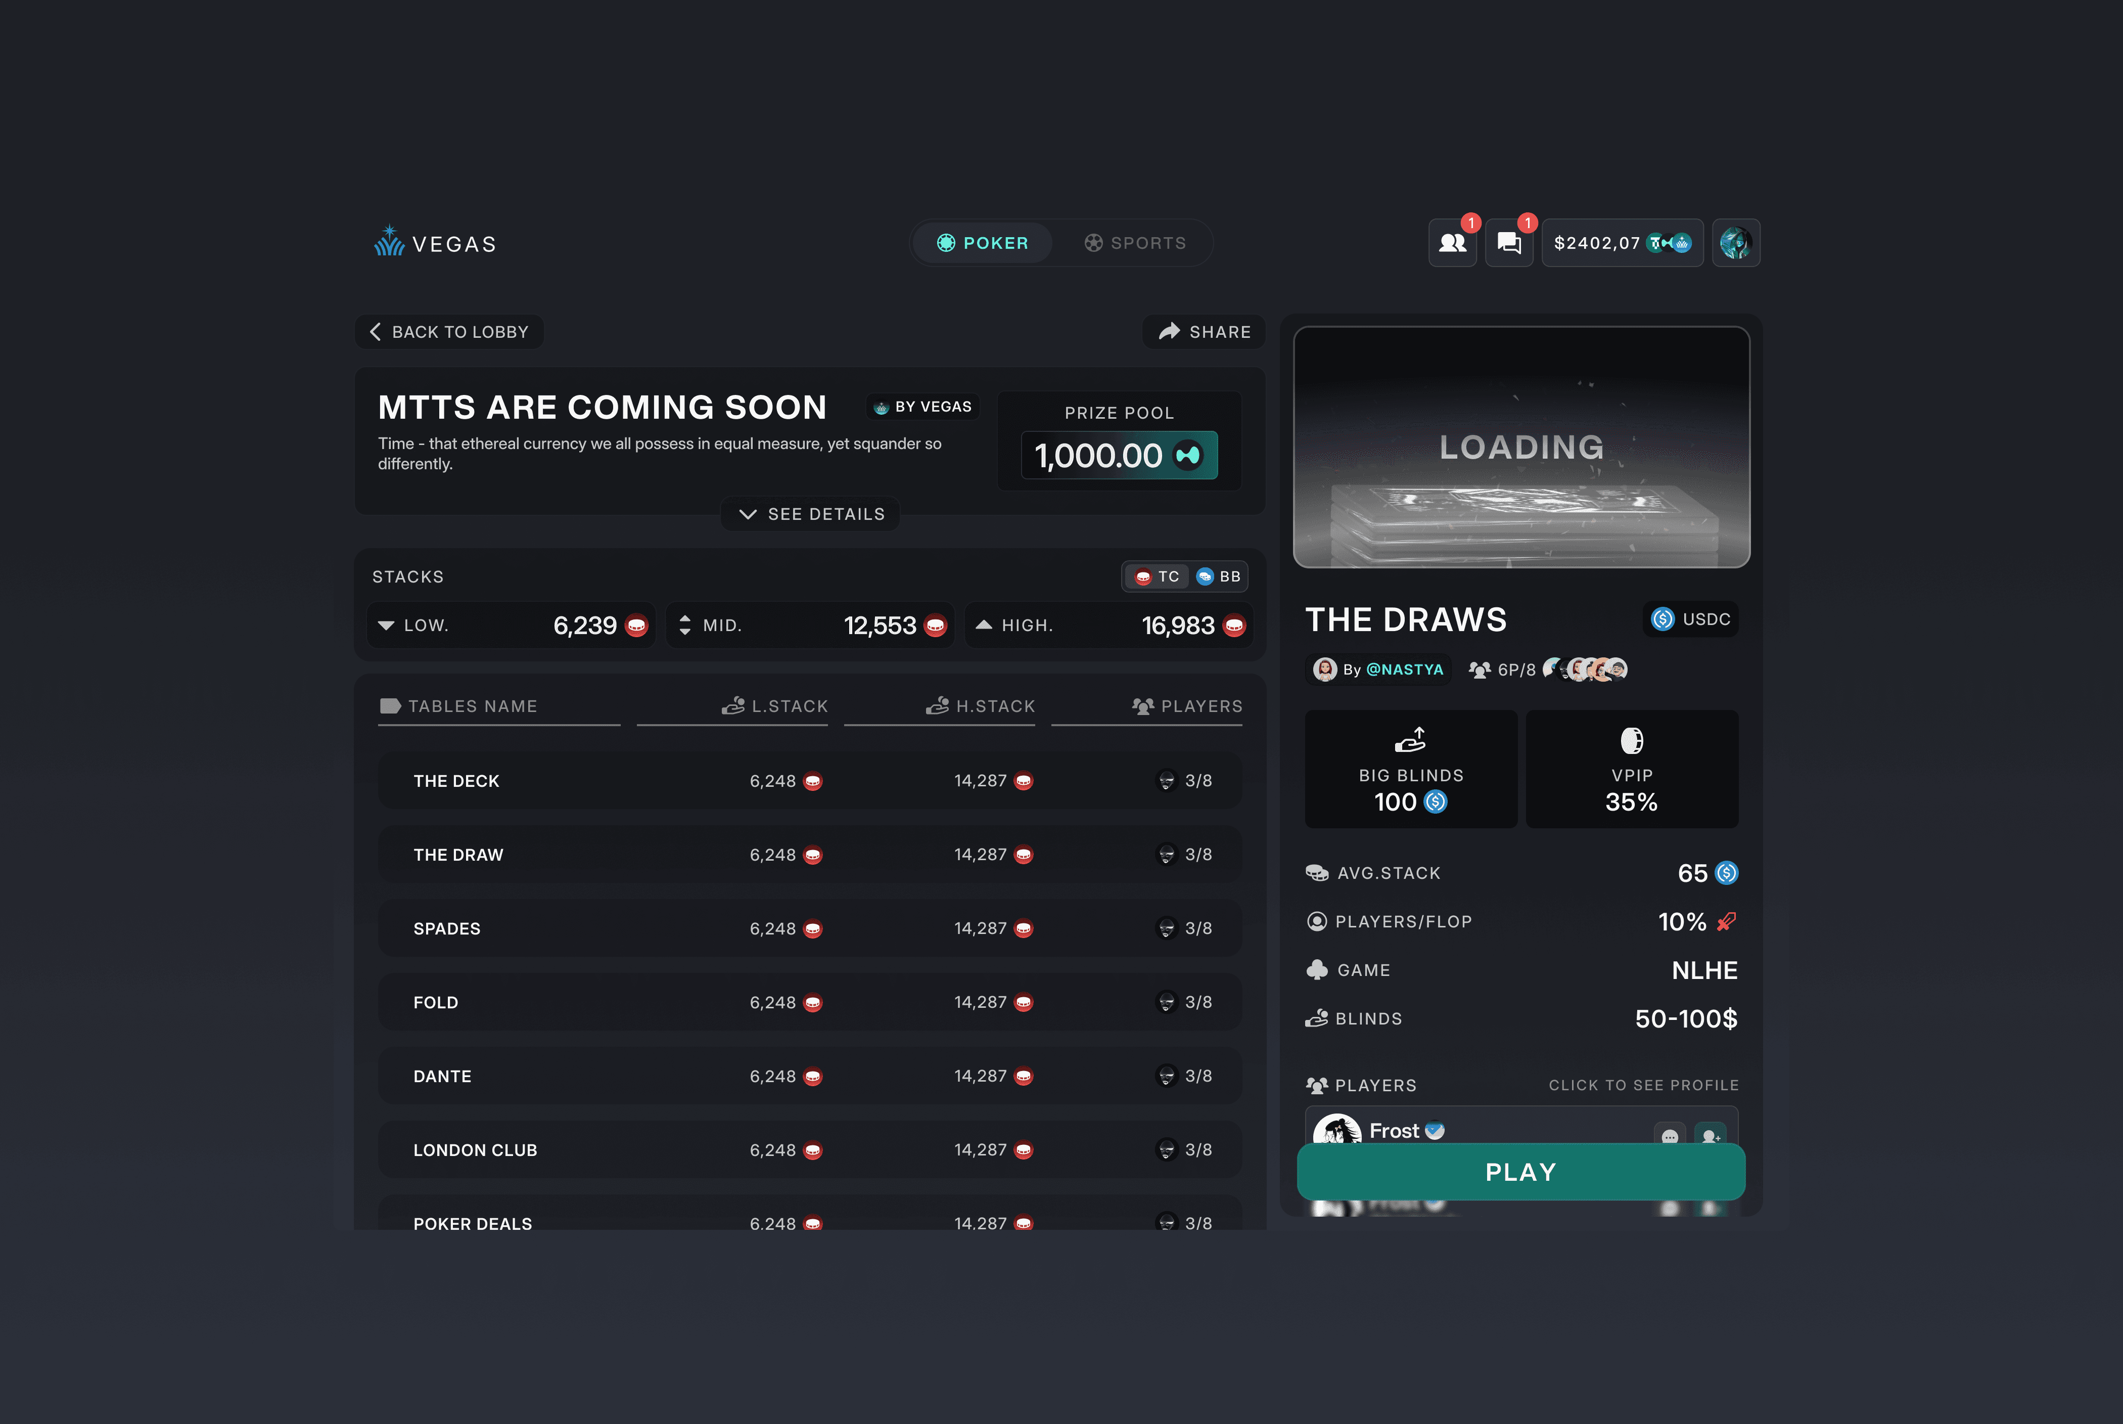2123x1424 pixels.
Task: Click Frost's message bubble icon
Action: tap(1669, 1135)
